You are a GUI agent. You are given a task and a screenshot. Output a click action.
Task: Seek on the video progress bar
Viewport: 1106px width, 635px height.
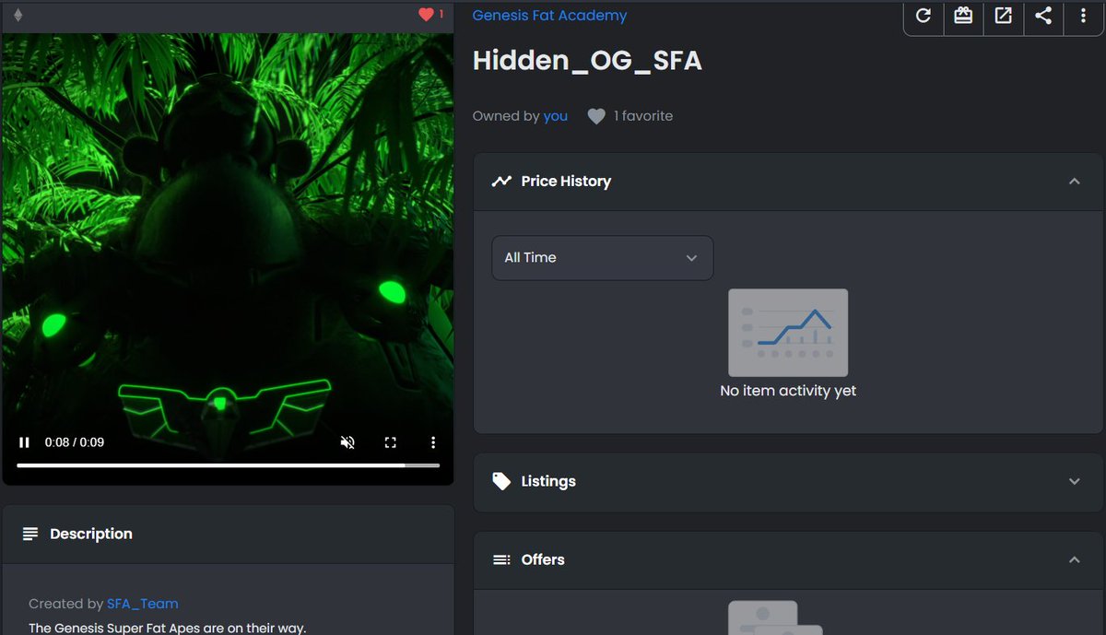229,465
